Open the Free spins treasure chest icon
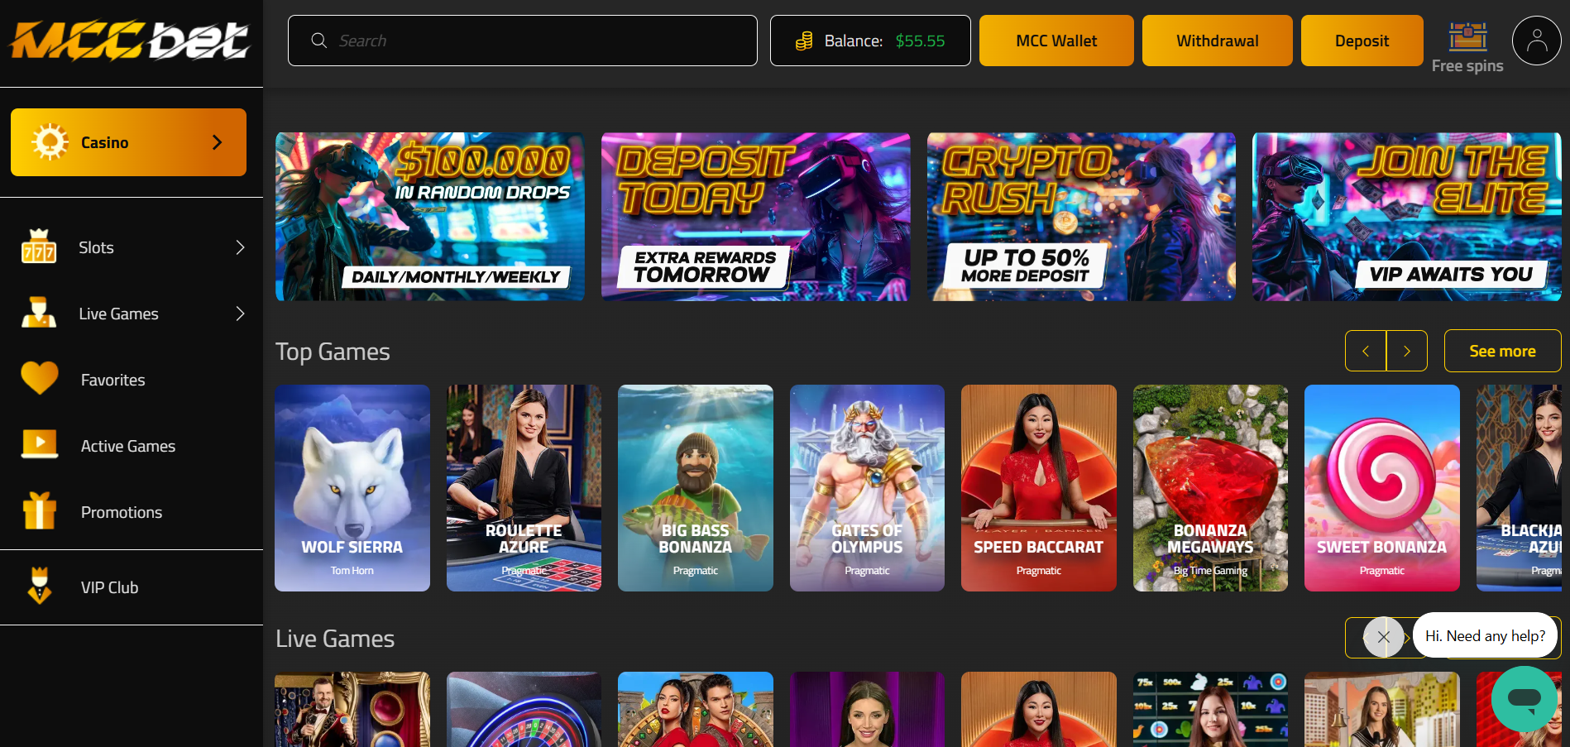The width and height of the screenshot is (1570, 747). tap(1467, 37)
